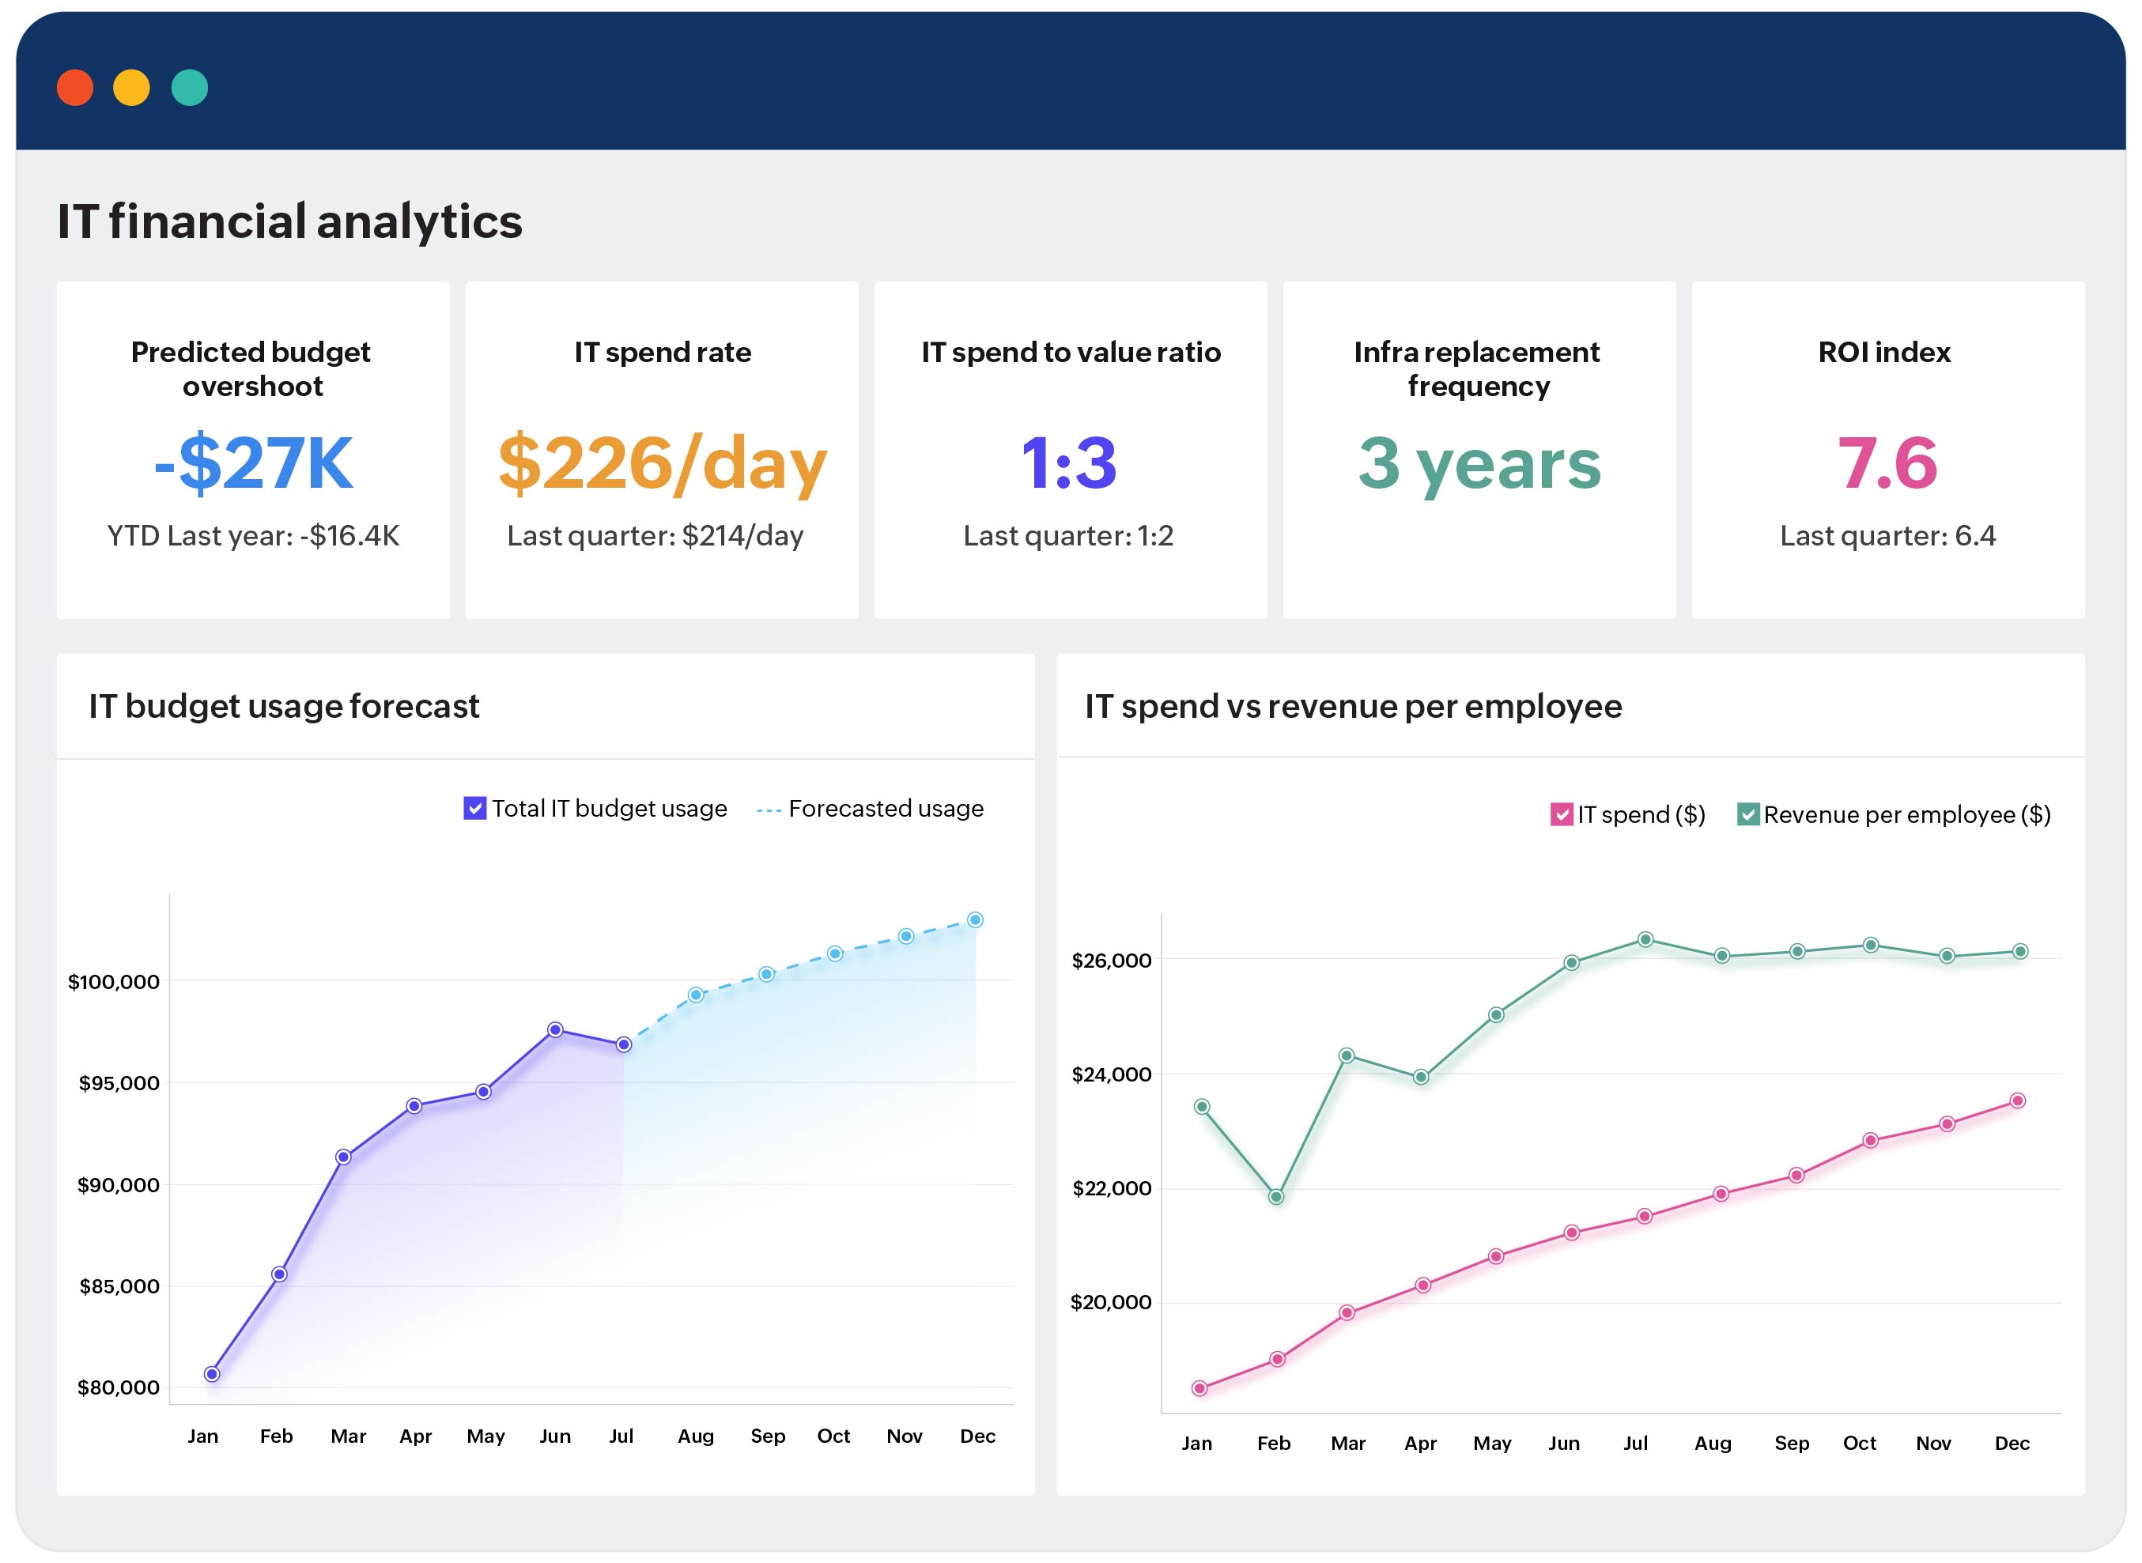Click the ROI index 7.6 value
Viewport: 2142px width, 1563px height.
click(1887, 463)
